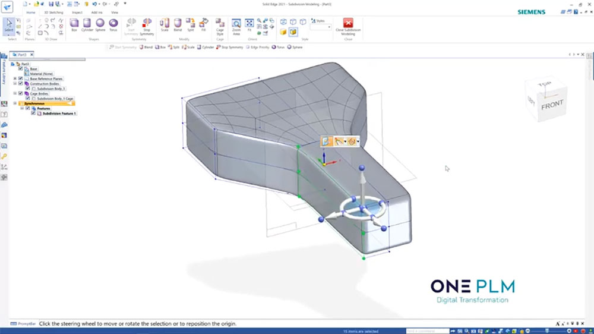Toggle Subdivision Feature 1 checkbox
The image size is (594, 334).
pos(33,113)
